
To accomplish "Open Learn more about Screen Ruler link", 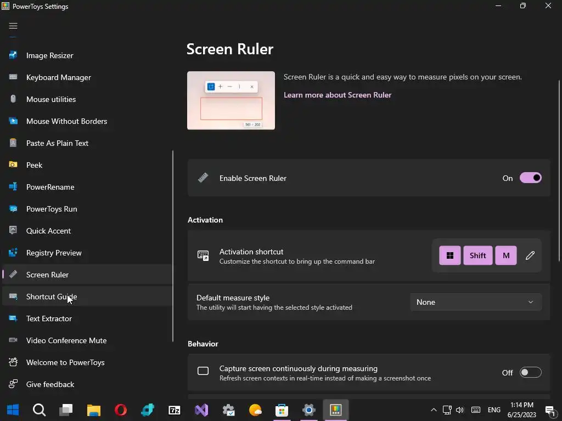I will [338, 95].
